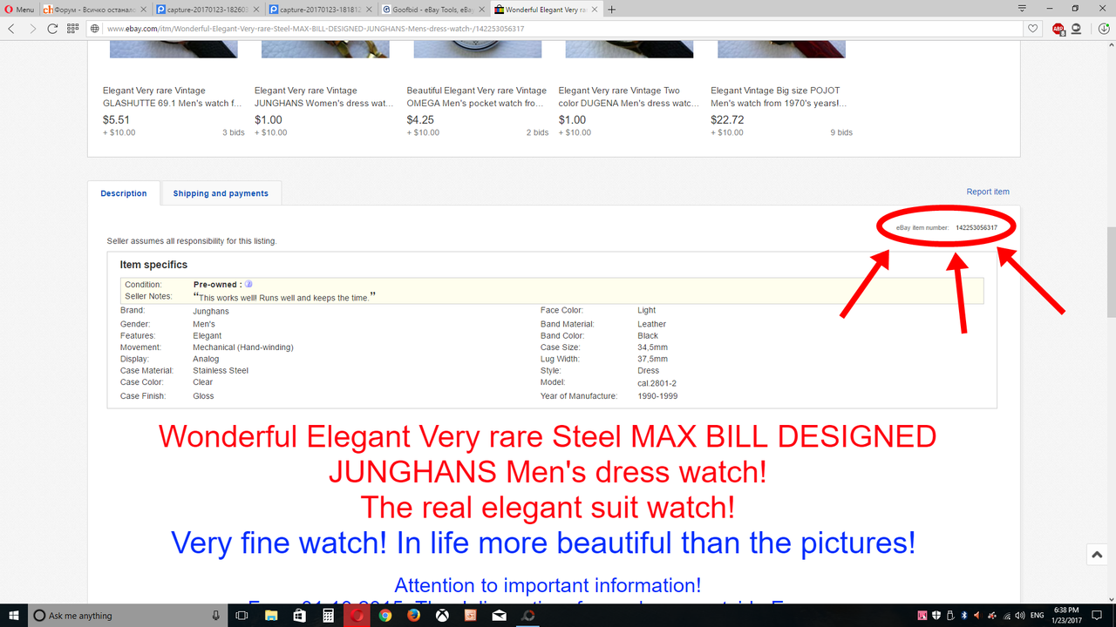The image size is (1116, 627).
Task: Click the extension icon beside Adblock
Action: (x=1077, y=28)
